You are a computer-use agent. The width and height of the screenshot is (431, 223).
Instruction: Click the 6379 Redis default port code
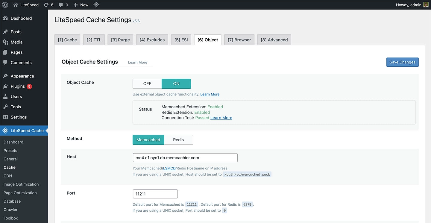[247, 204]
